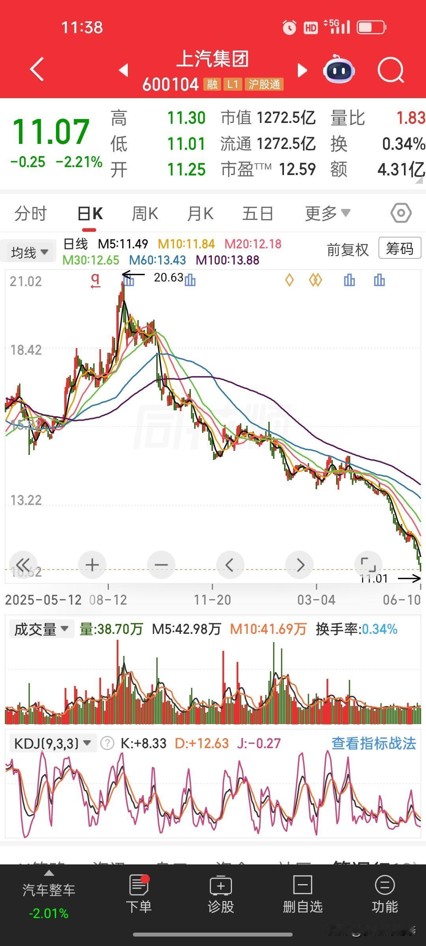Tap current price 11.07
426x946 pixels.
51,131
